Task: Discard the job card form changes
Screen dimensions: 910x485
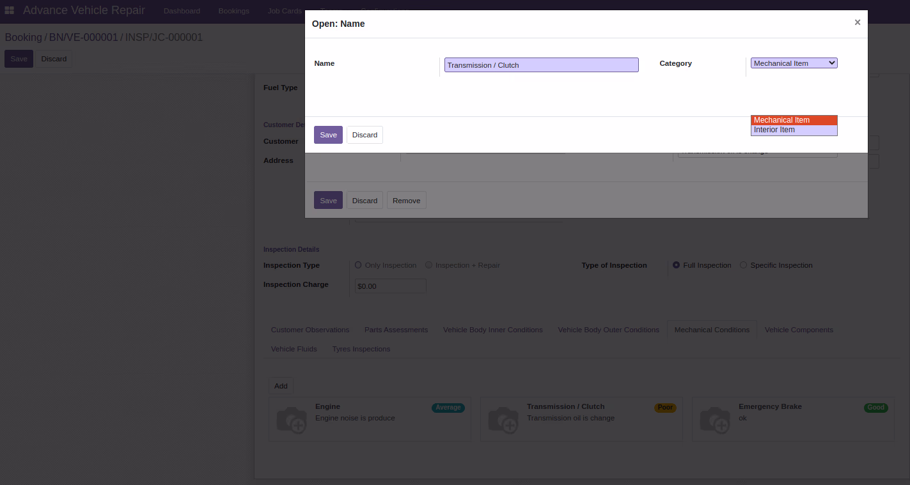Action: click(54, 59)
